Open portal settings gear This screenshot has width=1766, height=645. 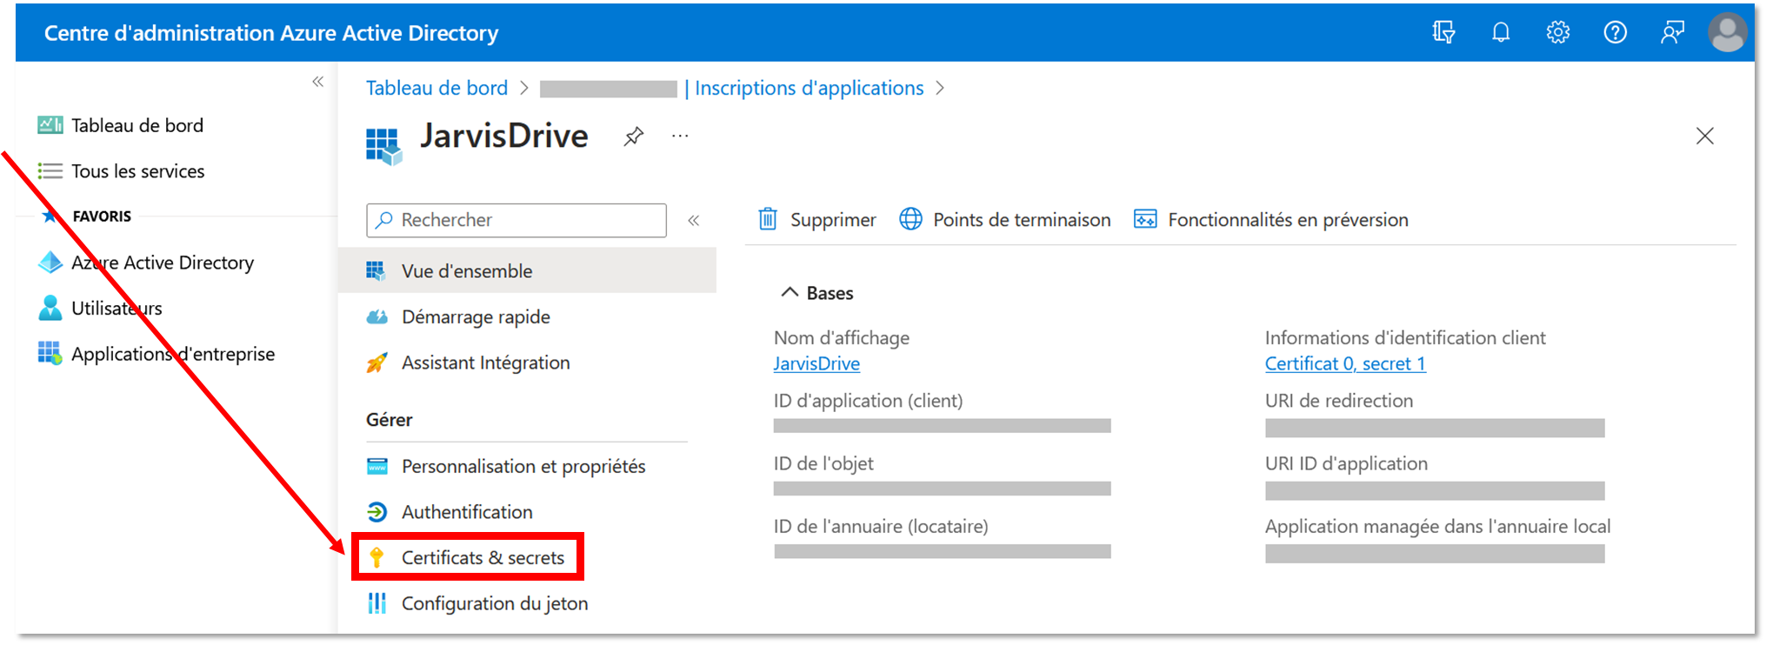click(x=1557, y=32)
